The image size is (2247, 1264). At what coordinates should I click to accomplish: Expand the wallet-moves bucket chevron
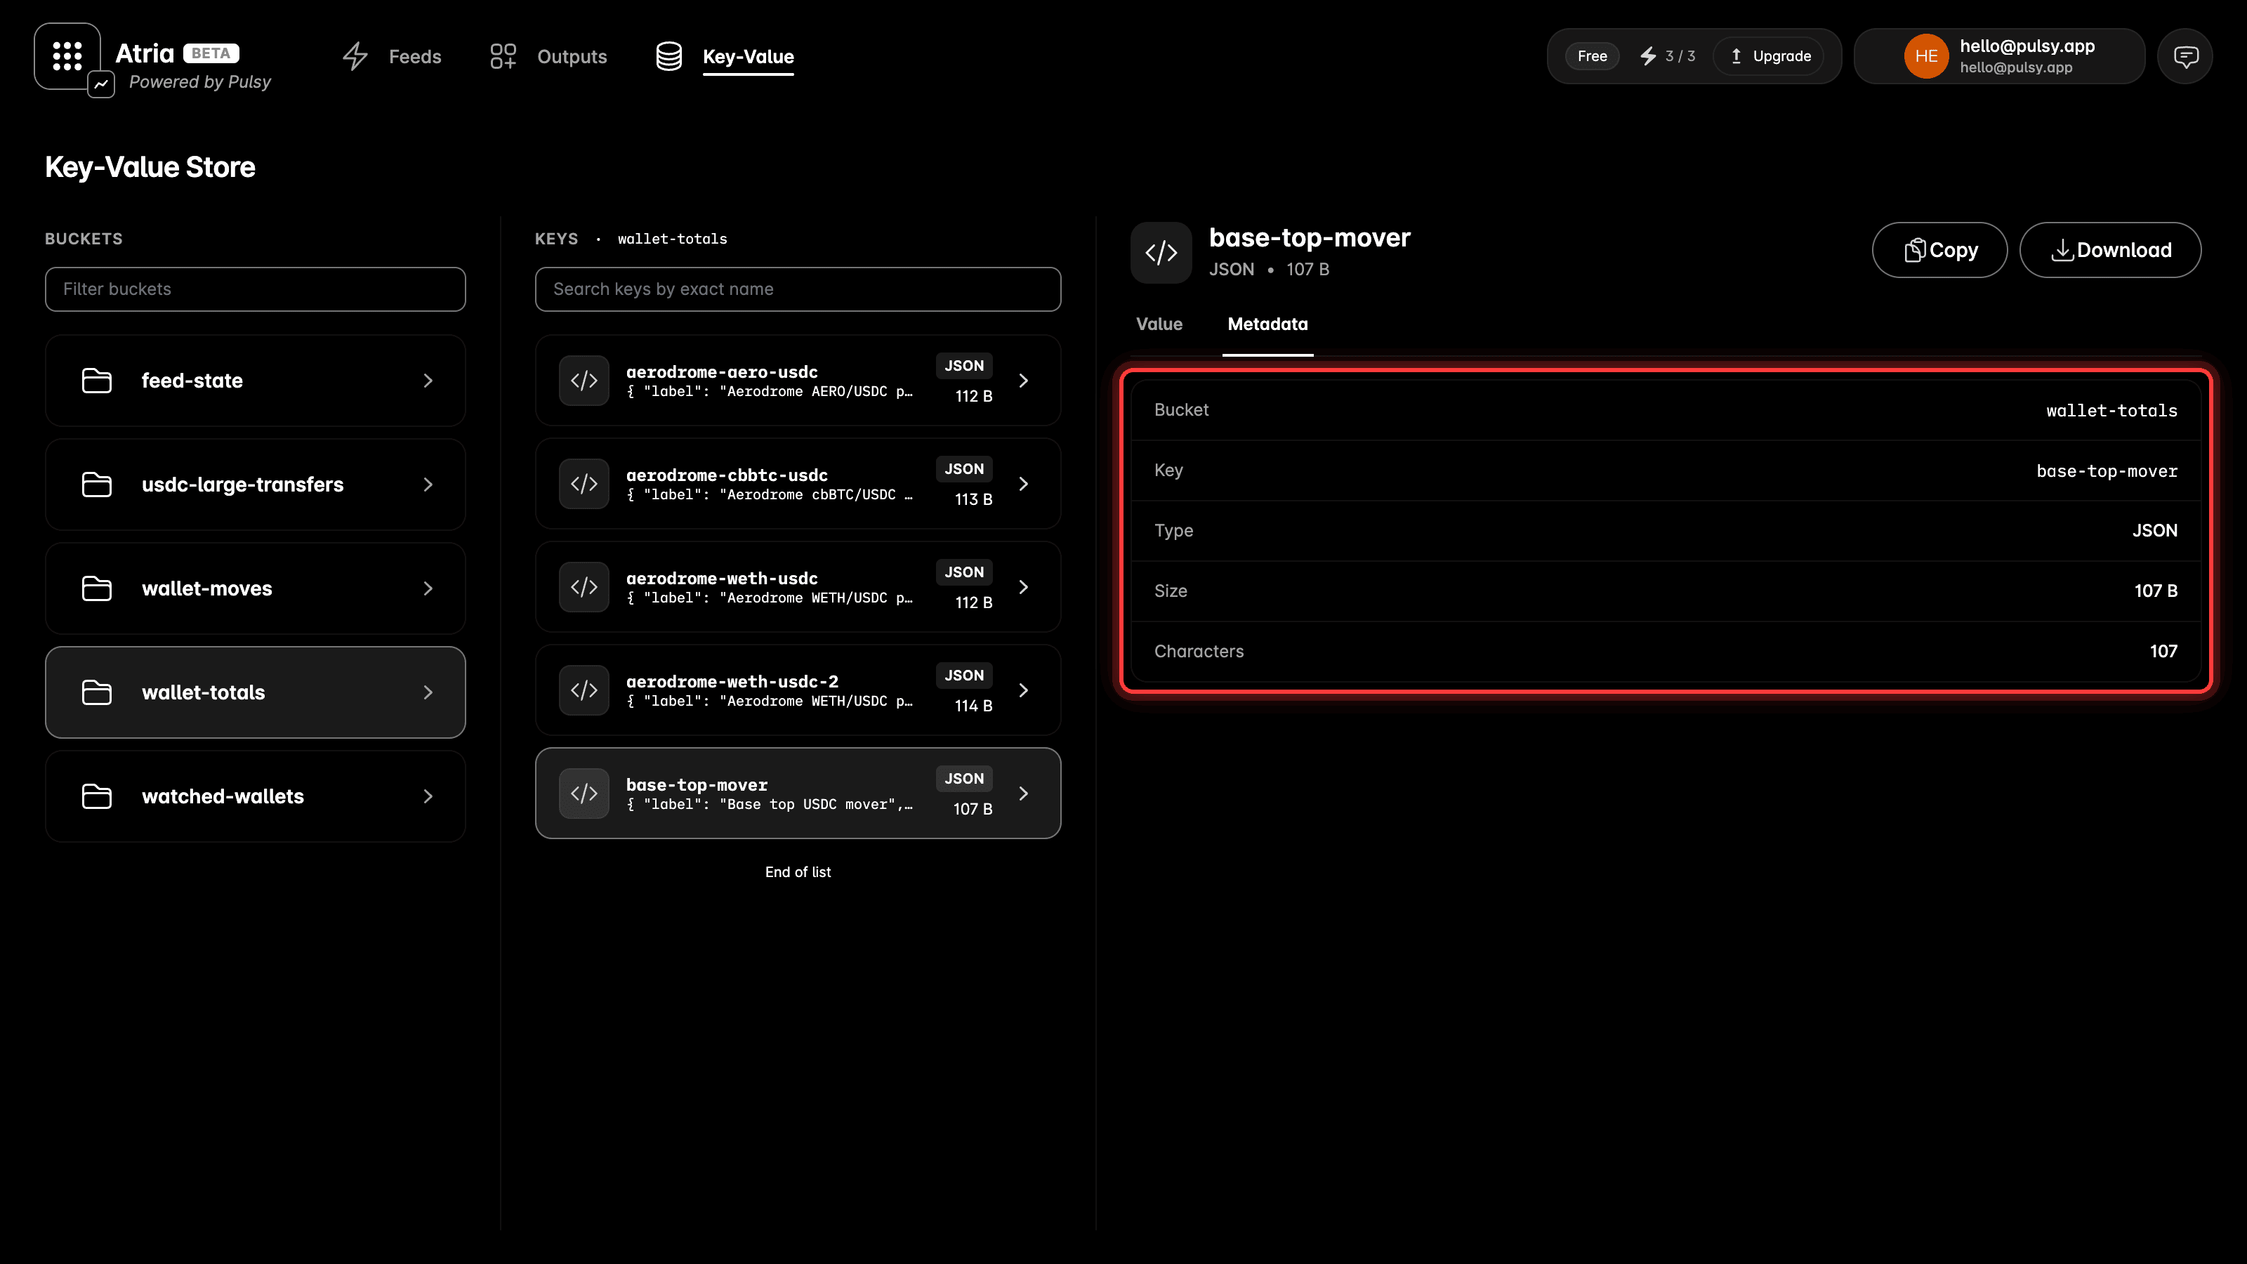coord(428,589)
